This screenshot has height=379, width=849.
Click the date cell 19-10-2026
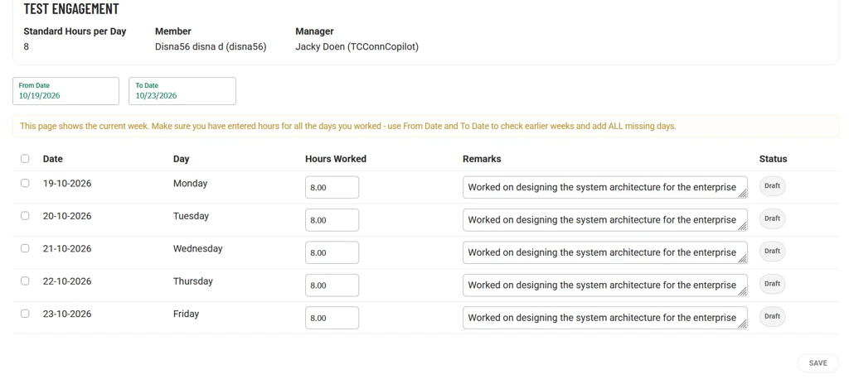(67, 183)
